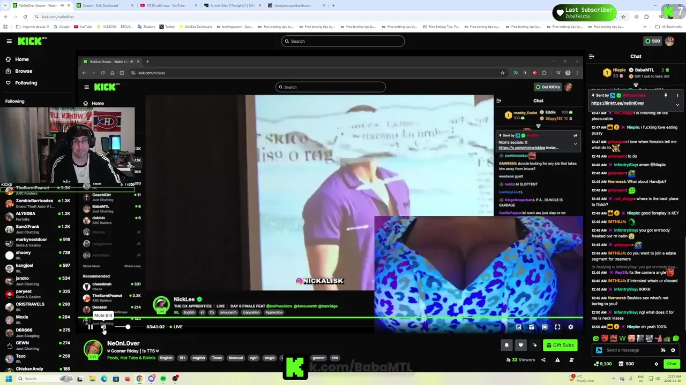Open pinned message more options

pyautogui.click(x=677, y=96)
